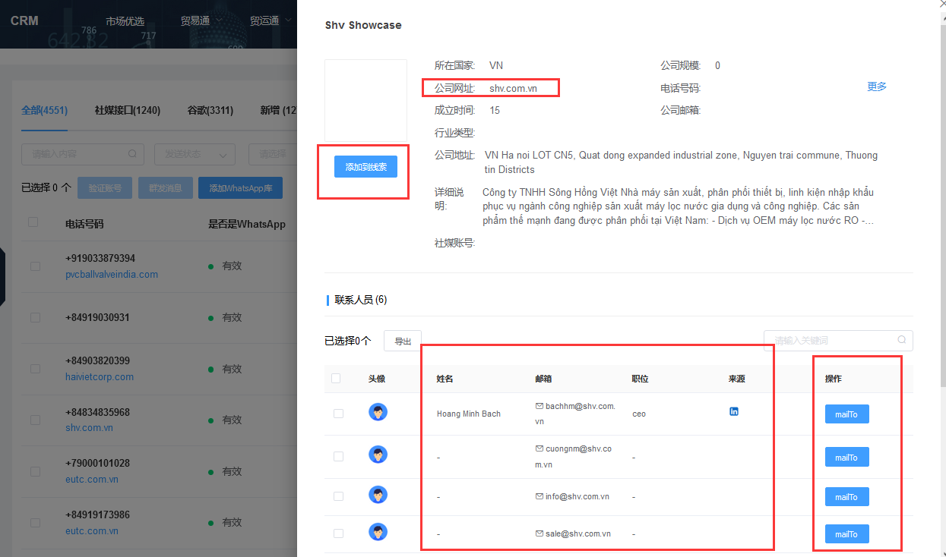Click avatar icon in info@shv.com.vn row

[378, 495]
